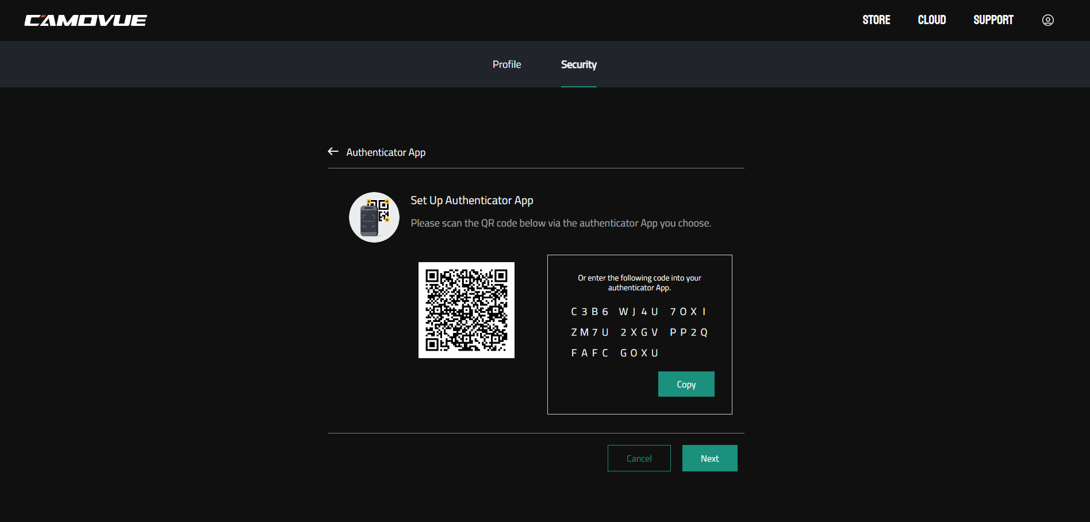1090x522 pixels.
Task: Click the Authenticator App heading text
Action: [x=386, y=152]
